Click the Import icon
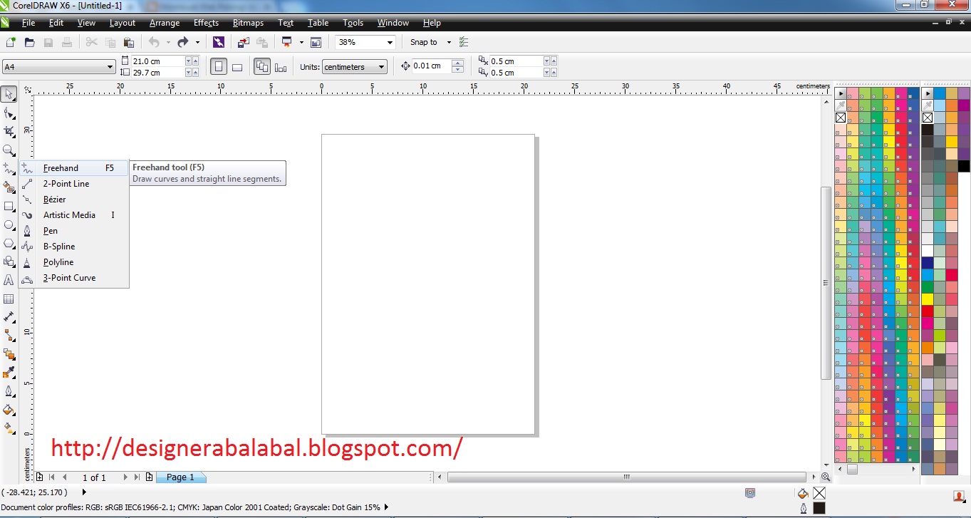Image resolution: width=971 pixels, height=518 pixels. pyautogui.click(x=244, y=42)
